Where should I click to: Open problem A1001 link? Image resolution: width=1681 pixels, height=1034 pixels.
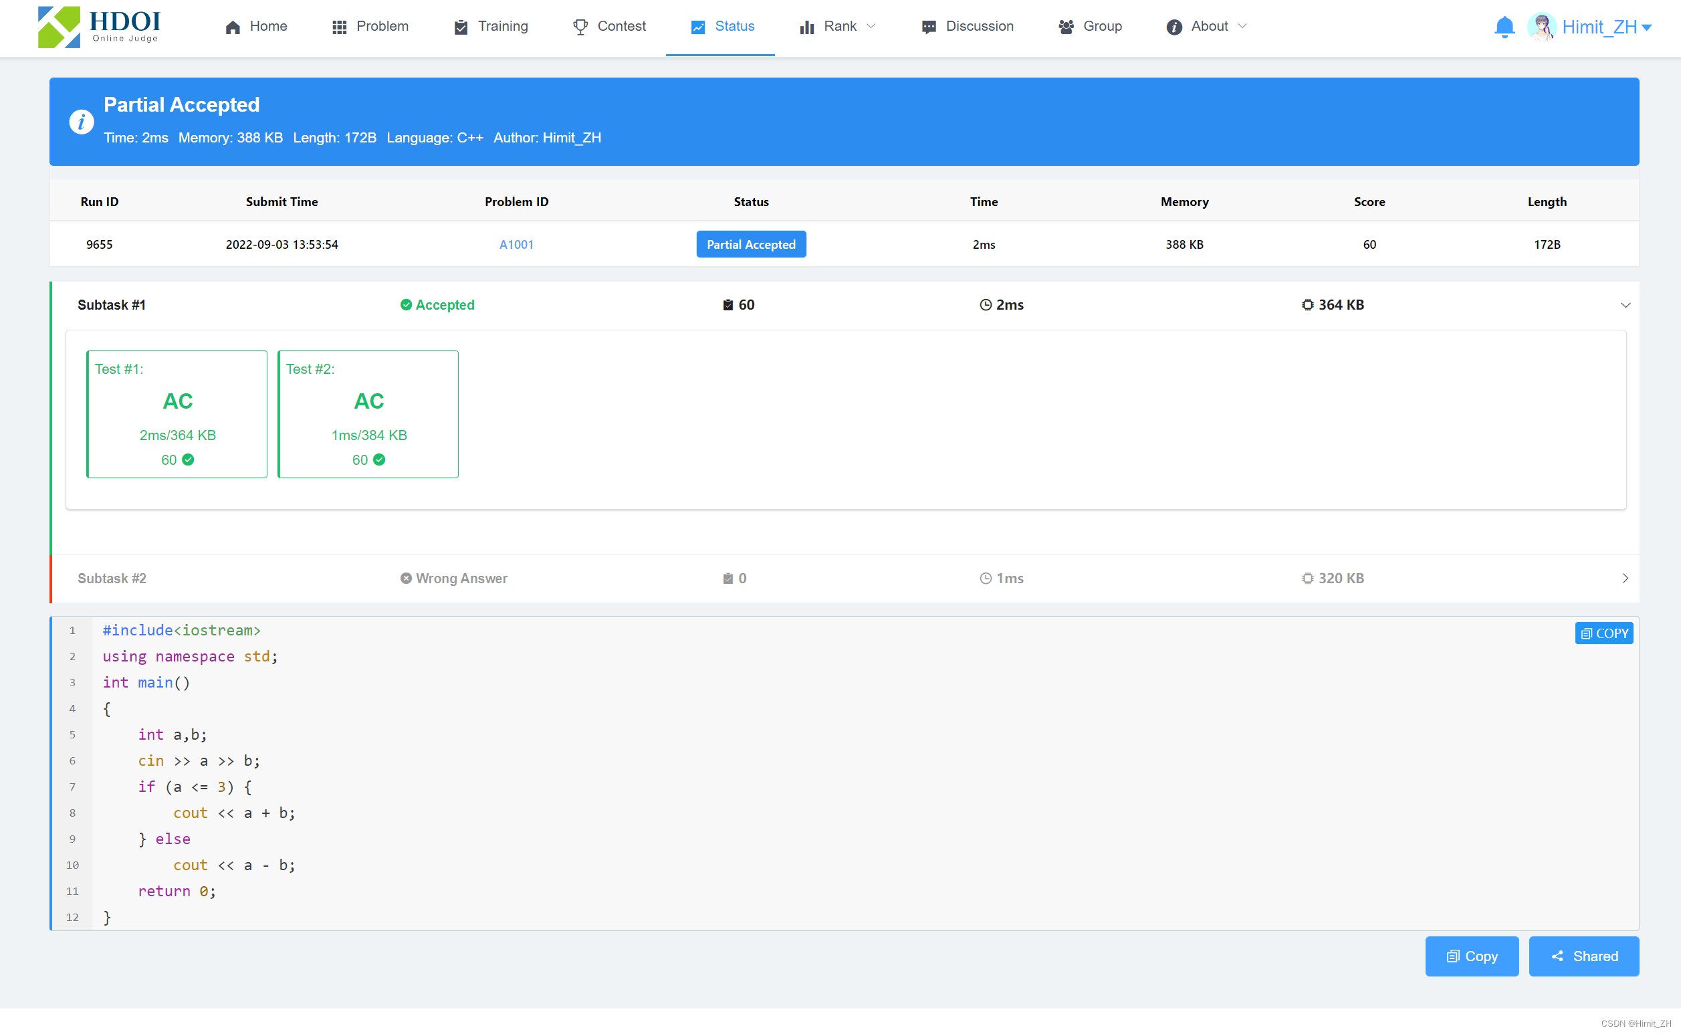(x=516, y=245)
